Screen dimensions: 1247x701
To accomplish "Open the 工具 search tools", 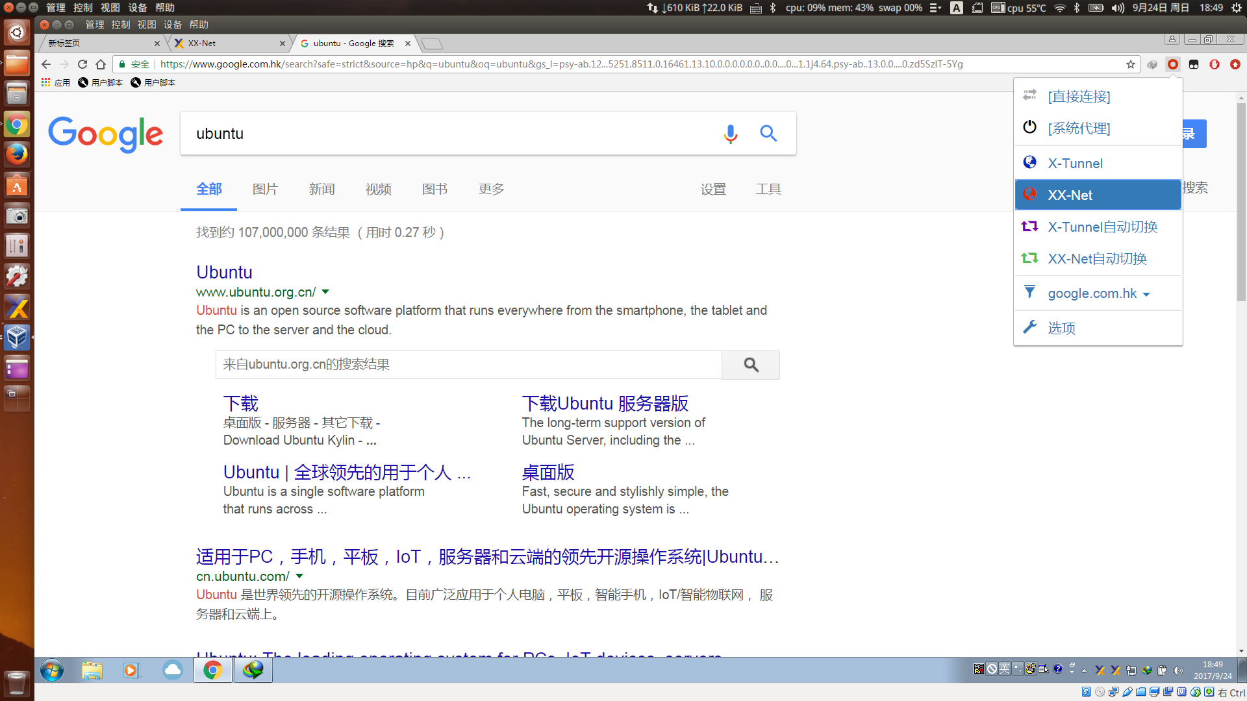I will tap(768, 190).
